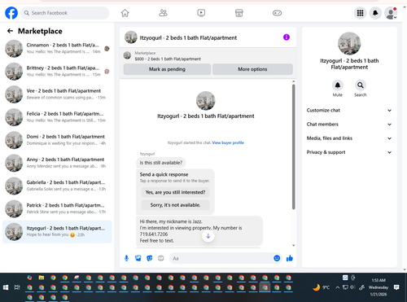Expand Chat members section

click(x=349, y=125)
